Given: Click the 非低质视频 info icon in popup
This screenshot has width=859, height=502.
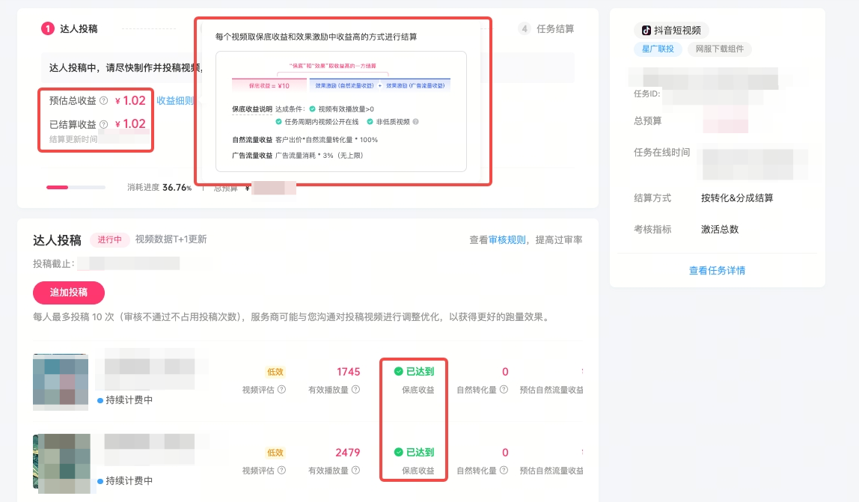Looking at the screenshot, I should click(415, 122).
